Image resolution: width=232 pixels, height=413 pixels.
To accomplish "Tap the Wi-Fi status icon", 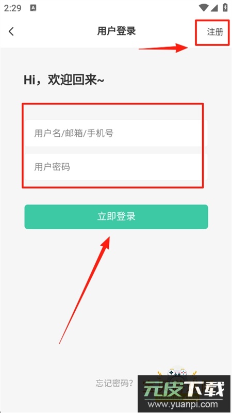I will (x=203, y=8).
